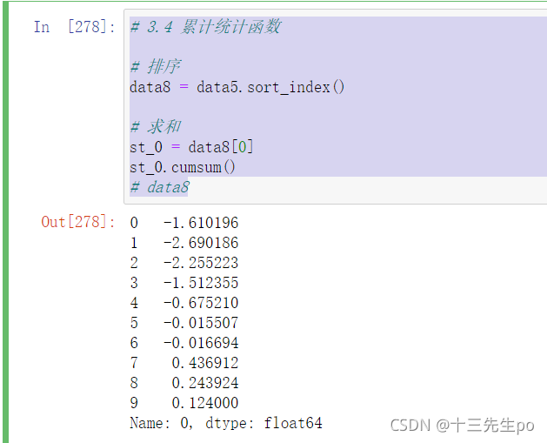Click output value -2.255223
547x443 pixels.
pos(201,263)
